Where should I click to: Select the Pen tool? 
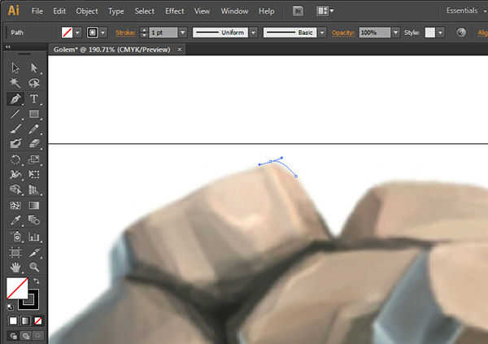click(x=15, y=98)
